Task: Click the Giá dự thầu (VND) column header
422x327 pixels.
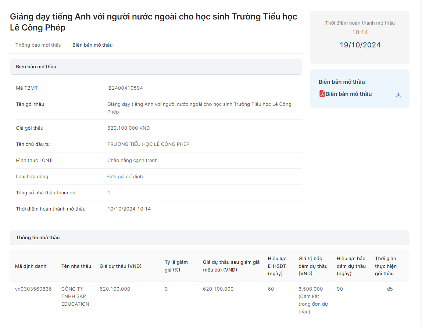Action: [x=120, y=266]
